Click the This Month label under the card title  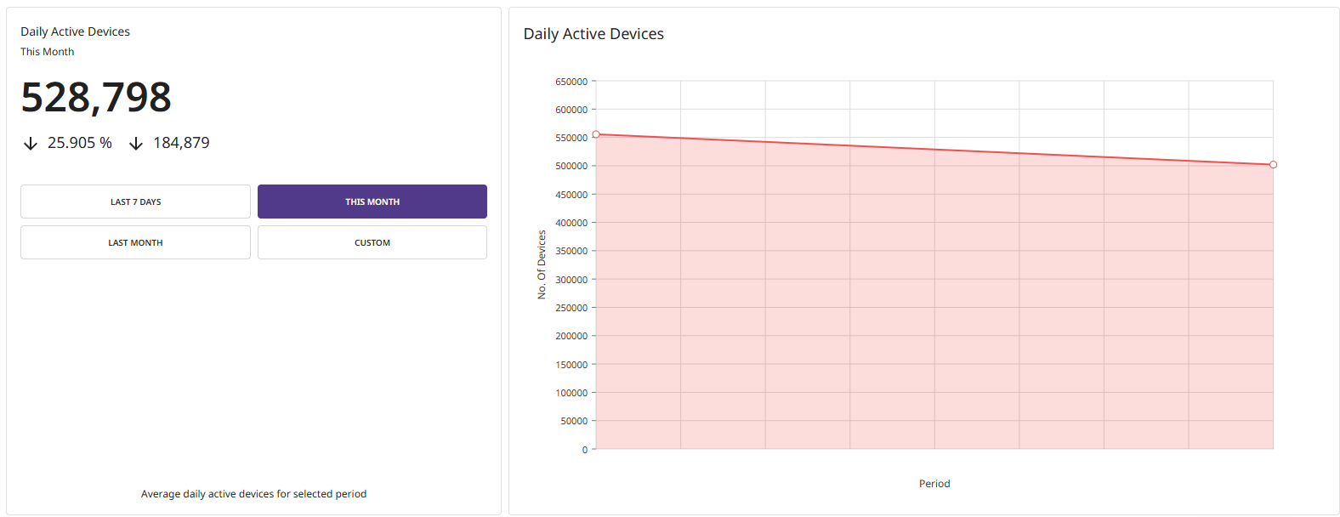(47, 51)
